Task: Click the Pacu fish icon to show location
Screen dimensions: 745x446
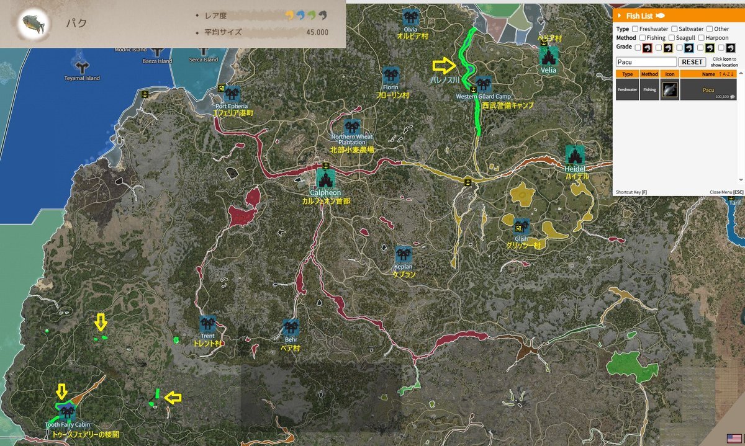Action: click(669, 91)
